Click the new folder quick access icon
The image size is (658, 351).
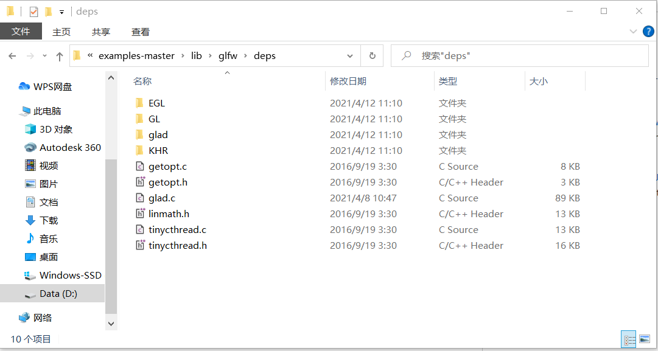pos(48,12)
